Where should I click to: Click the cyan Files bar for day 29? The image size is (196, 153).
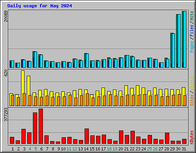[173, 50]
